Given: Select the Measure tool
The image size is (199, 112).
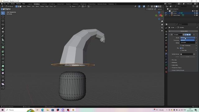Looking at the screenshot, I should click(x=3, y=40).
